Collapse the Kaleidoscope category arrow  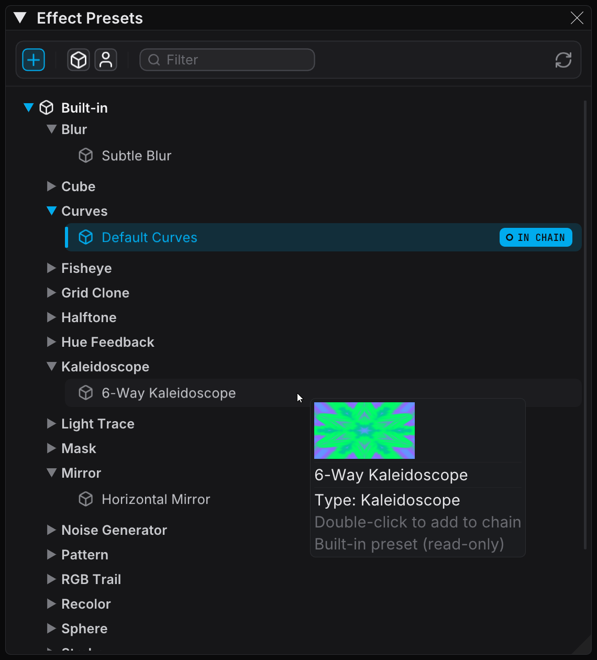coord(51,366)
